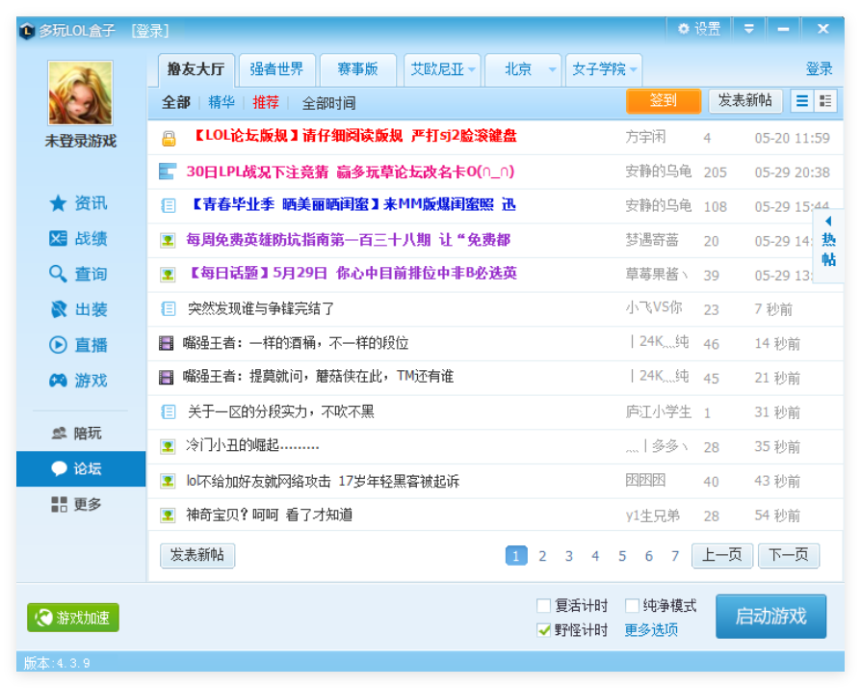The image size is (861, 688).
Task: Open the 资讯 star icon section
Action: click(58, 203)
